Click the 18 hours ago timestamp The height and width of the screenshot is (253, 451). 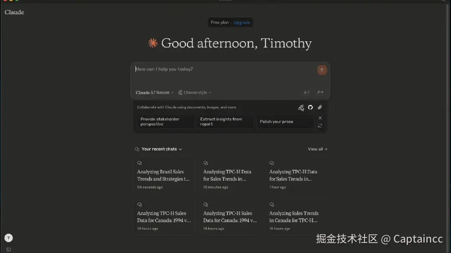[x=280, y=229]
